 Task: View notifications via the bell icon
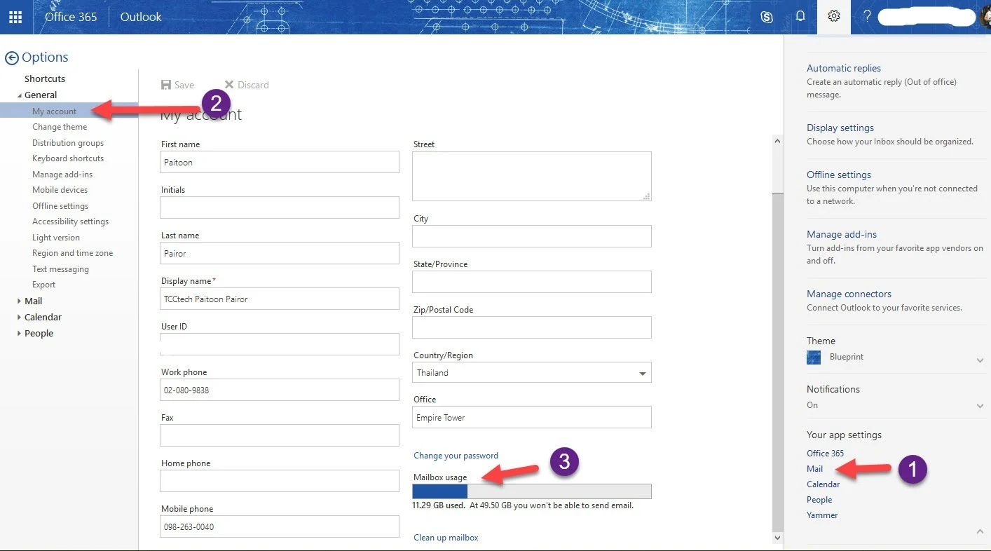coord(800,16)
